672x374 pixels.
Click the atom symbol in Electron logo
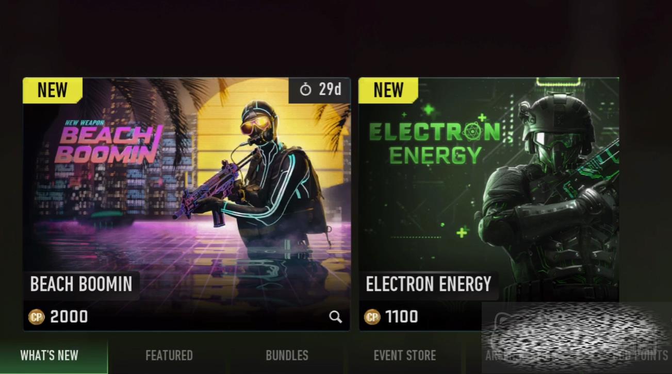click(470, 132)
